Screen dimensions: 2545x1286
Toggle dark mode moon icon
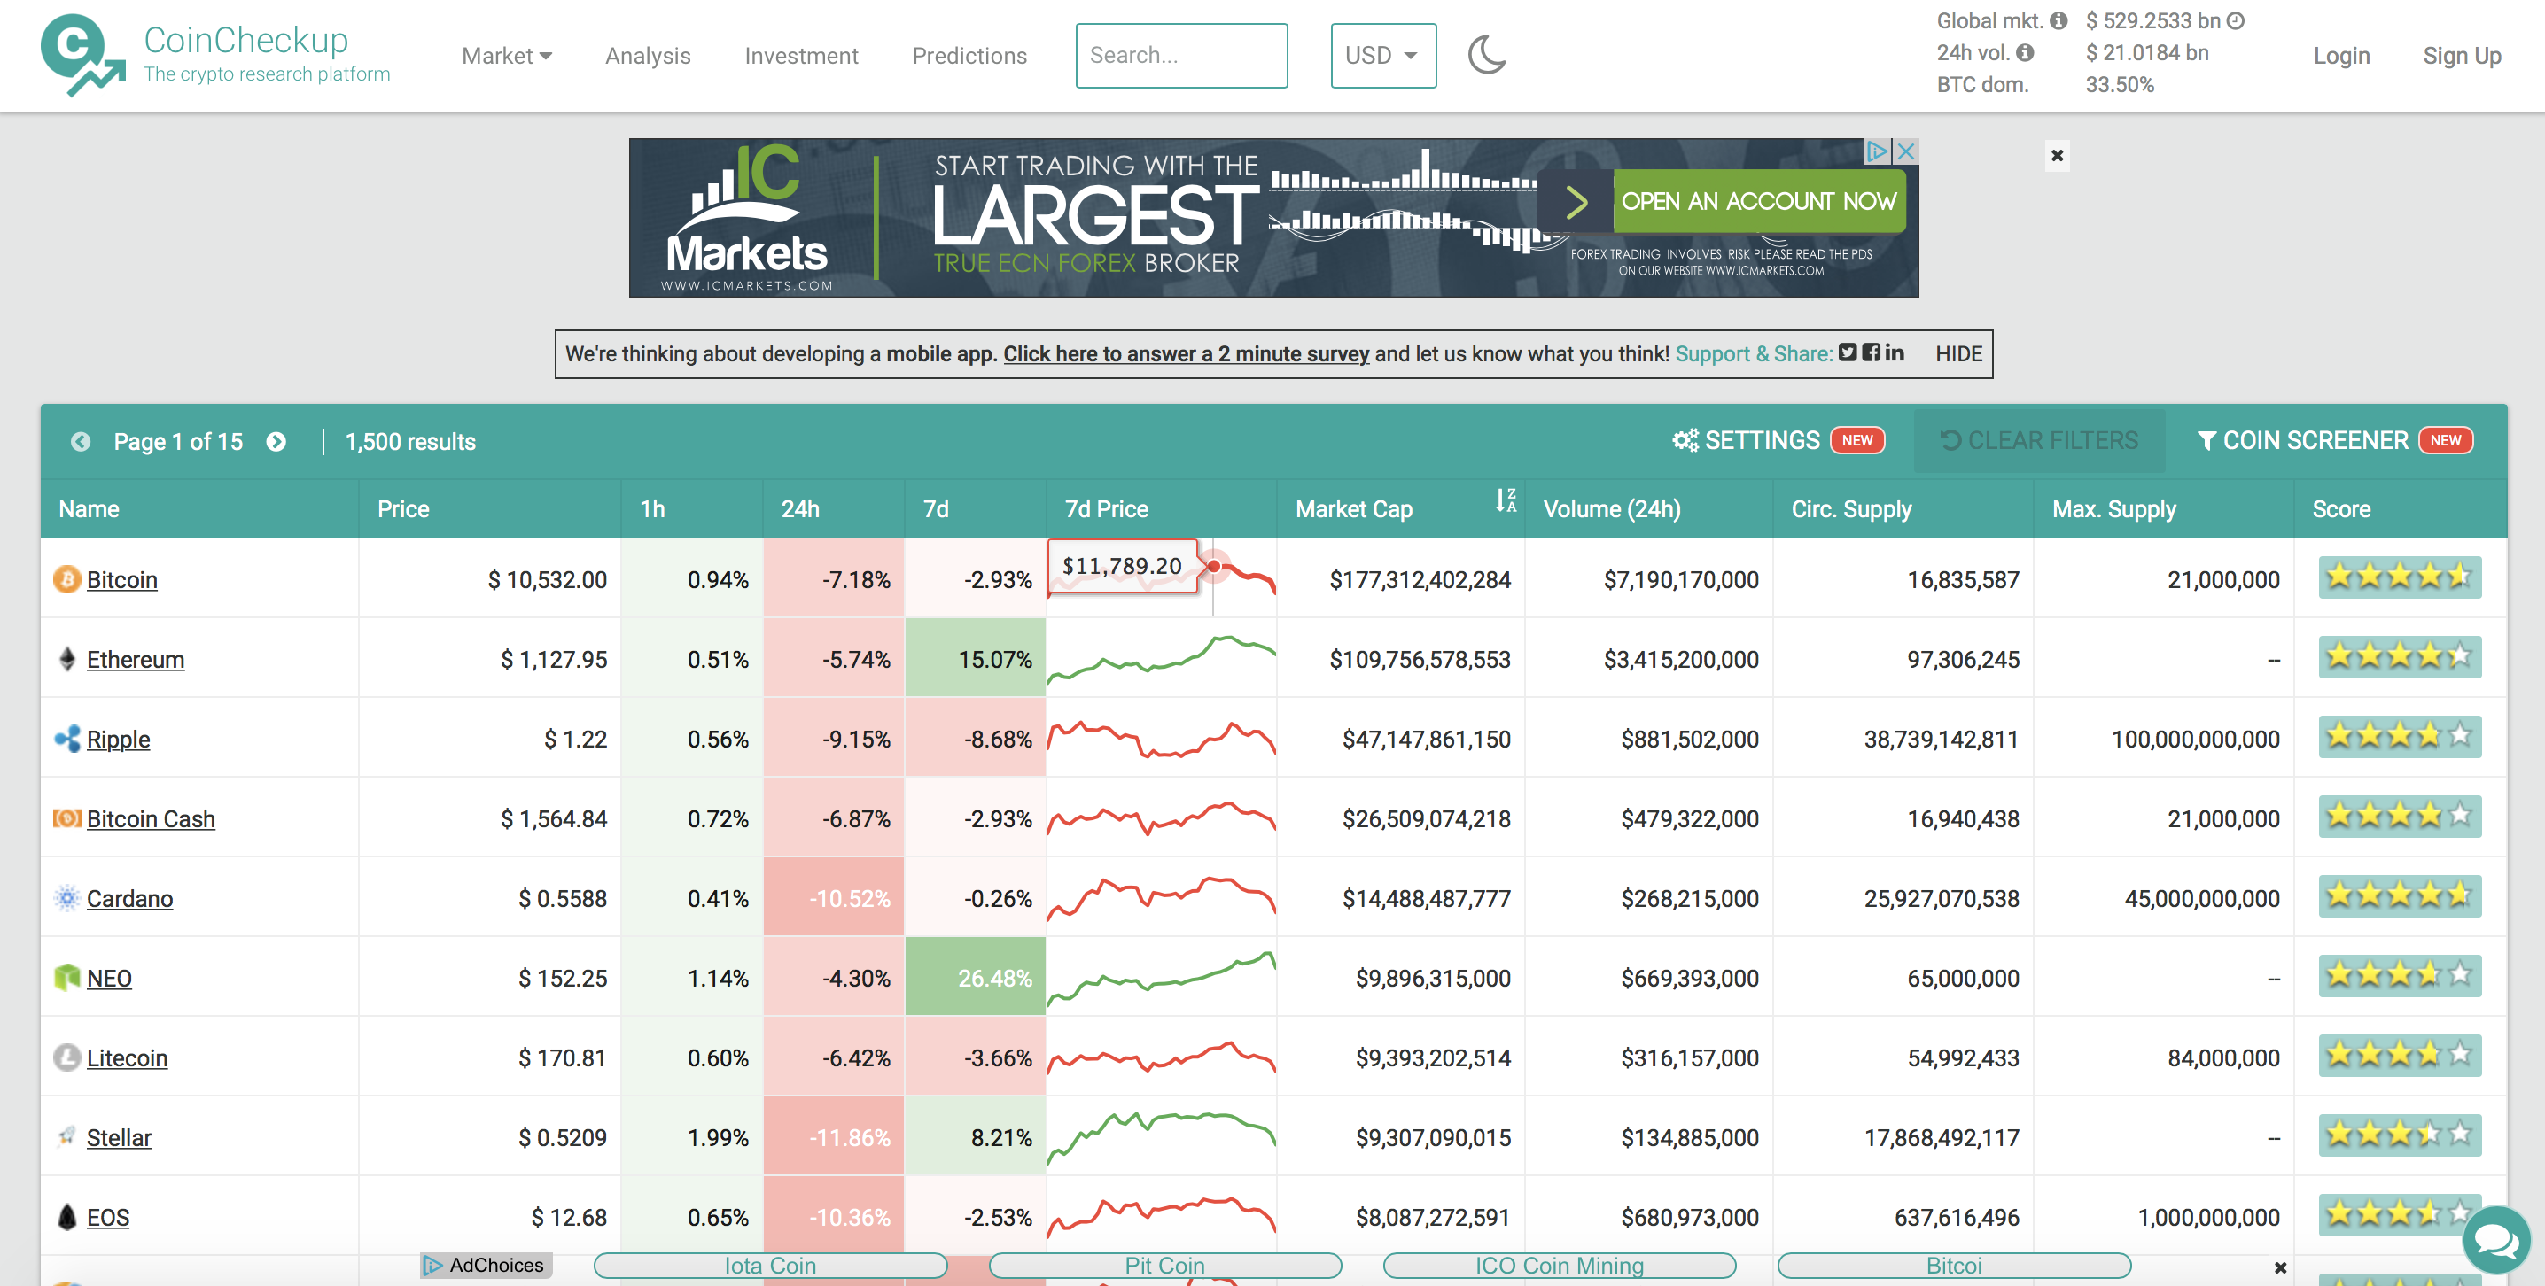pos(1486,55)
